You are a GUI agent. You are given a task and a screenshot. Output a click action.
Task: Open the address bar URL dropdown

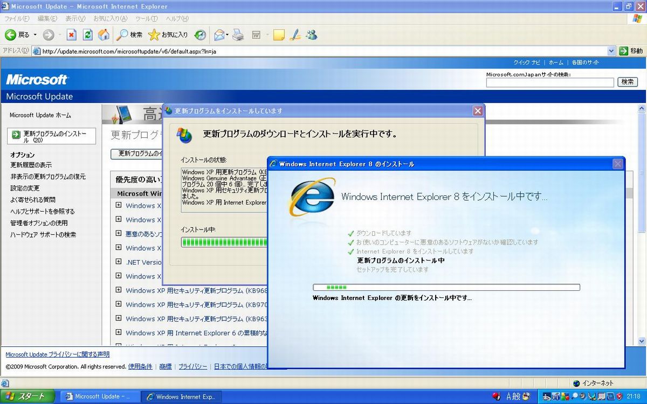(x=611, y=51)
